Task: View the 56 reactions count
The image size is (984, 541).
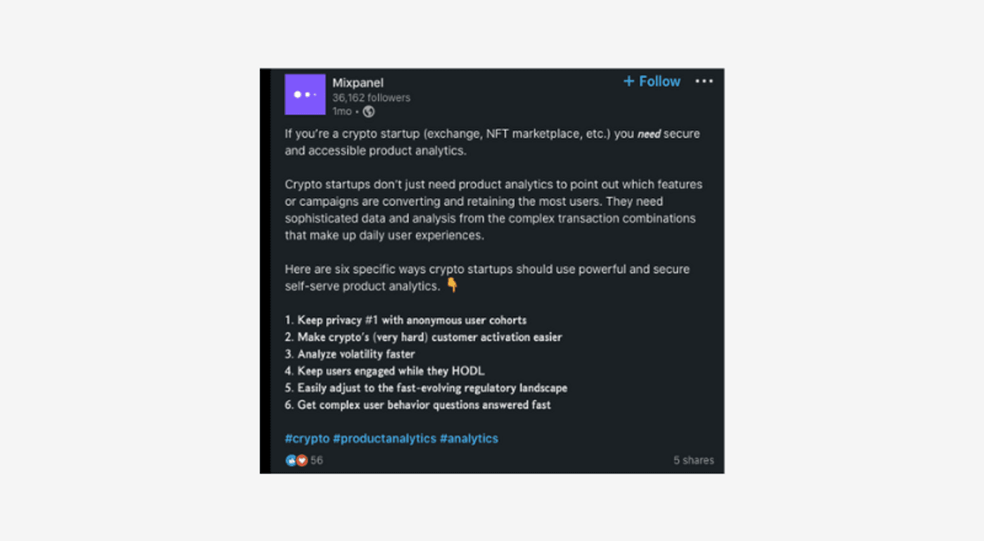Action: [x=317, y=460]
